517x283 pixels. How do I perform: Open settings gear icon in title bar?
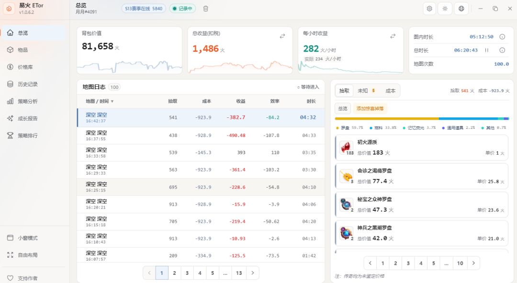[429, 9]
